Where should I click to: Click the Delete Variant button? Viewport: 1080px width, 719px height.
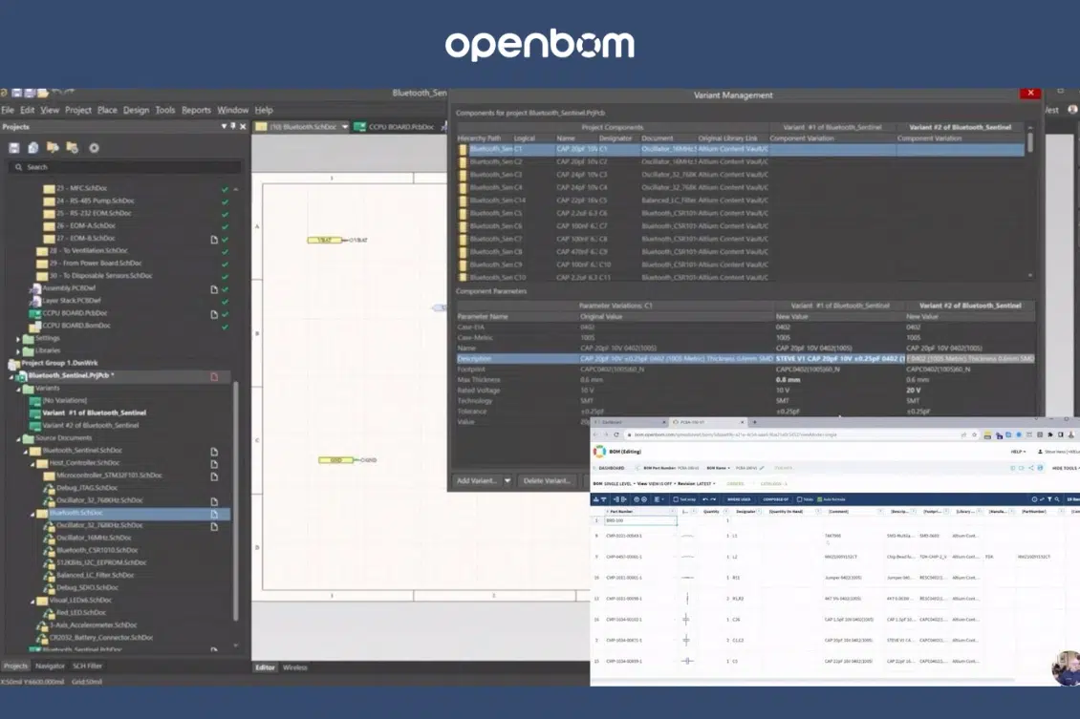pyautogui.click(x=547, y=481)
